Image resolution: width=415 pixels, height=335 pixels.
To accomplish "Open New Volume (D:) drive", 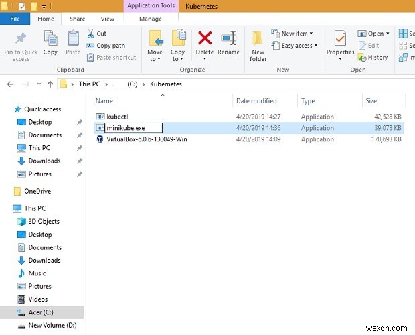I will click(x=52, y=325).
